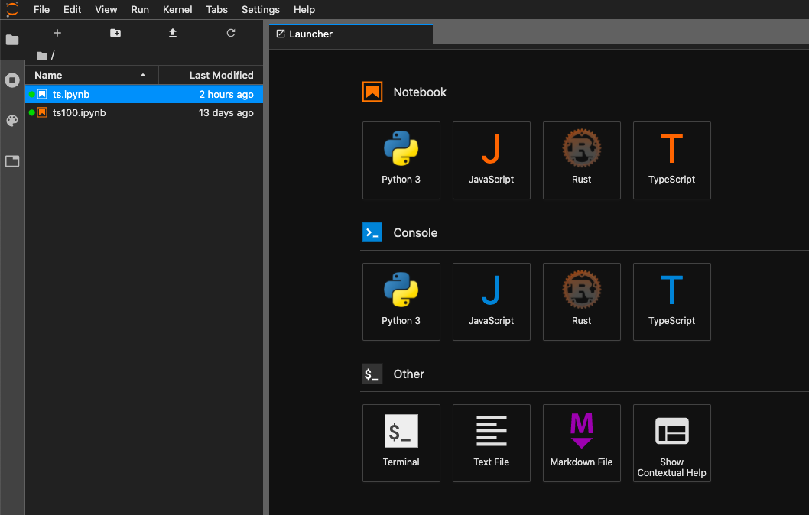Create a new folder in file browser
Viewport: 809px width, 515px height.
pyautogui.click(x=115, y=33)
